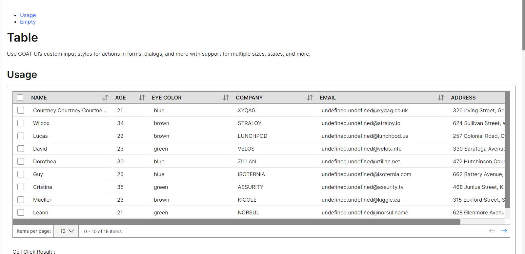Click 'brown' eye color in Mueller row
This screenshot has height=254, width=525.
click(x=161, y=200)
